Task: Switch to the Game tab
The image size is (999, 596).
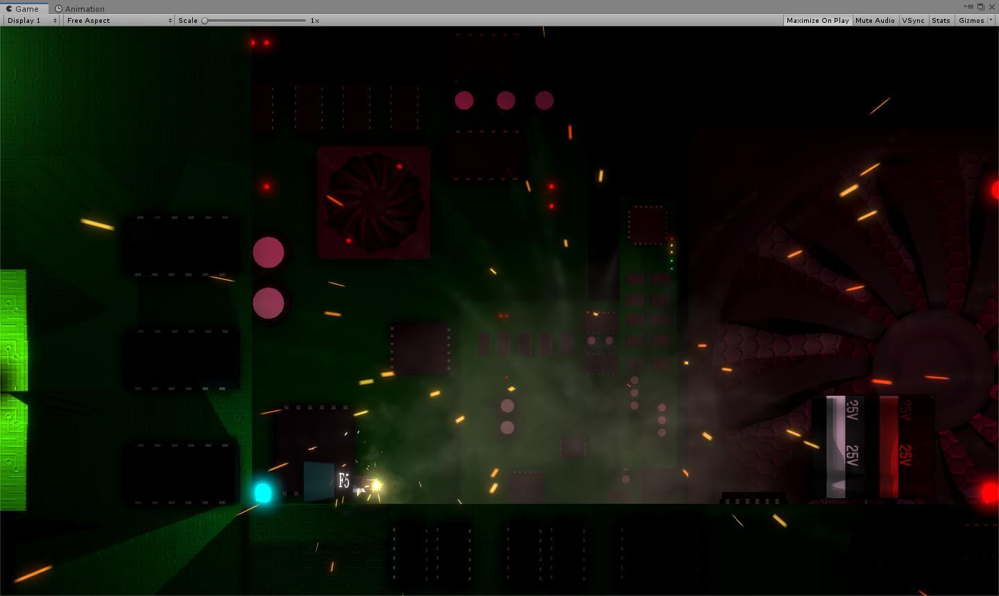Action: tap(24, 8)
